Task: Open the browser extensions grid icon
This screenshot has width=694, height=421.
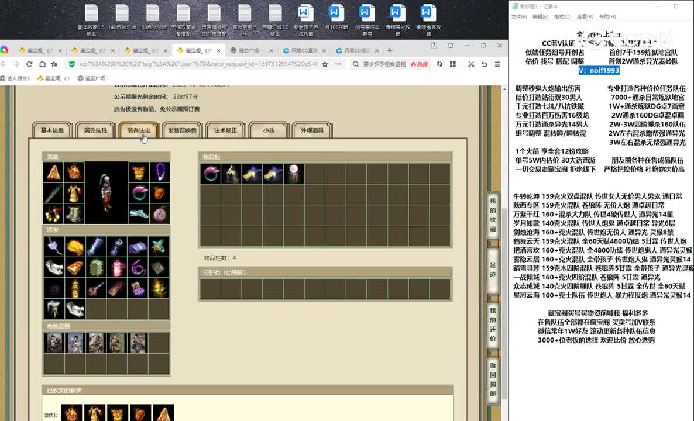Action: point(453,64)
